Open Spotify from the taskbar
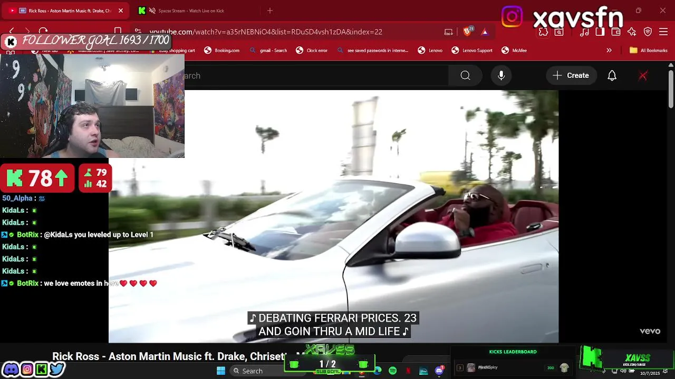 pos(392,371)
